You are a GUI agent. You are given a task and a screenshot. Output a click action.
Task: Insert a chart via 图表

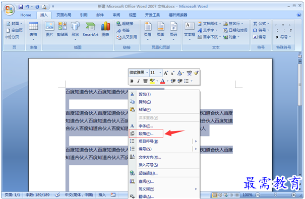(105, 29)
